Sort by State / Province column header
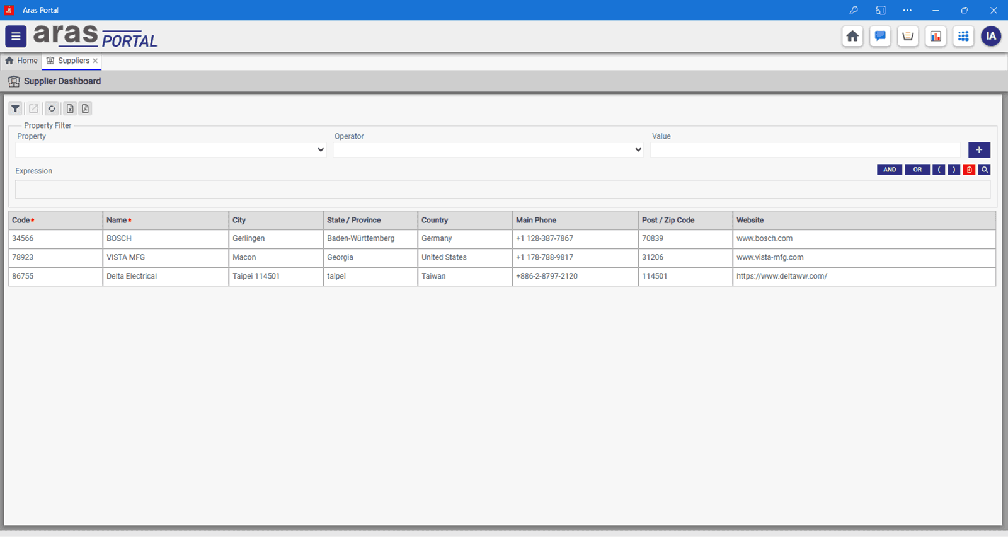1008x537 pixels. click(370, 220)
